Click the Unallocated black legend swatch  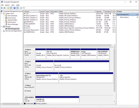click(25, 104)
